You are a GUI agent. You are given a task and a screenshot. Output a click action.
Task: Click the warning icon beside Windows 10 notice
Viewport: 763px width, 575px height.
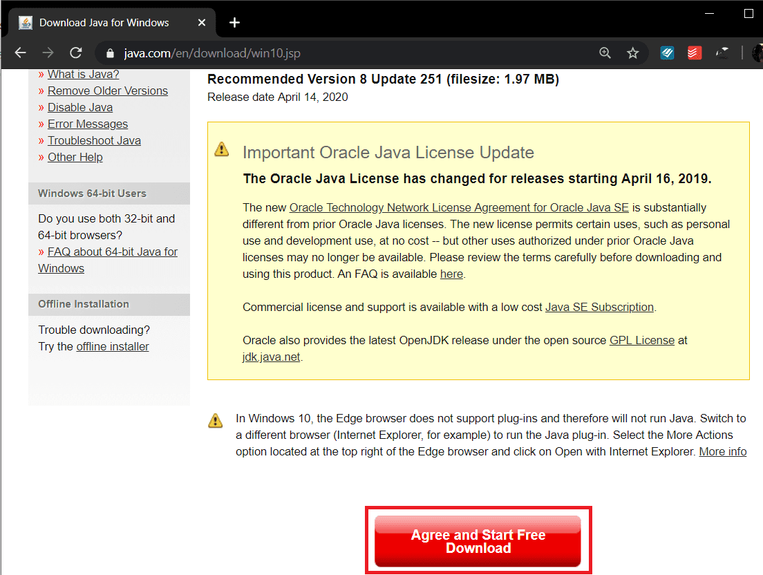point(215,420)
